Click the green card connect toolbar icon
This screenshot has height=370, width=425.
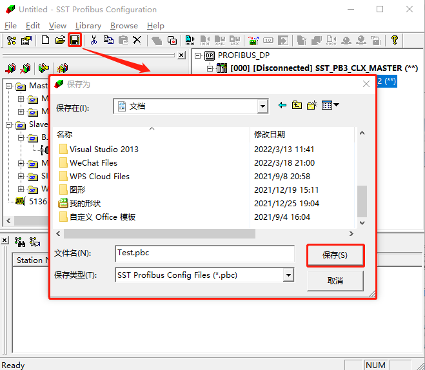253,41
